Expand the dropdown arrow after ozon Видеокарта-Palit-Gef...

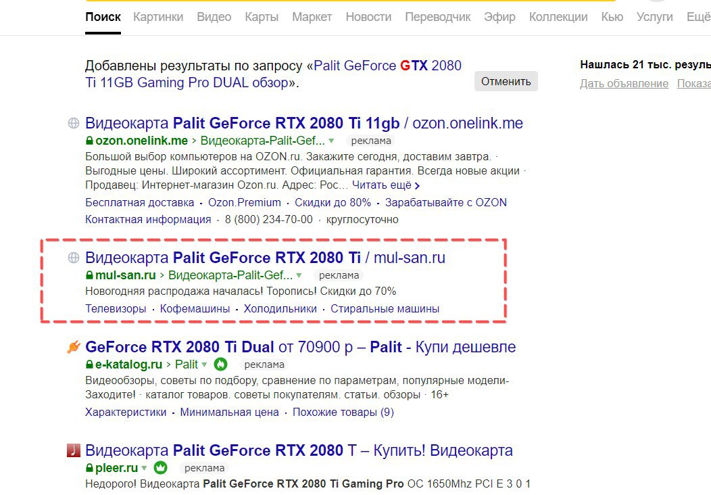331,141
